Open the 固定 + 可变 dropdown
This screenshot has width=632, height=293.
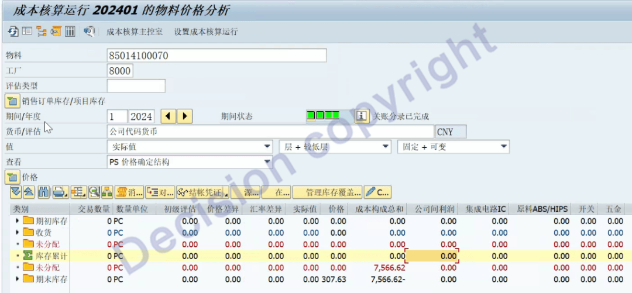click(503, 147)
